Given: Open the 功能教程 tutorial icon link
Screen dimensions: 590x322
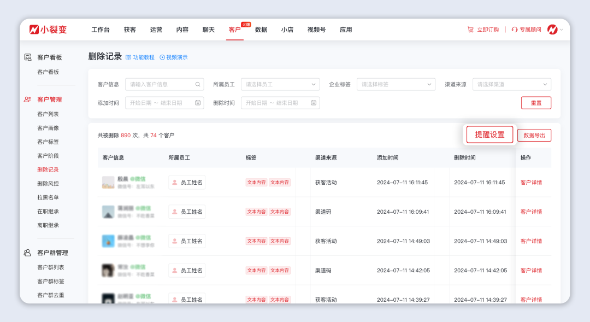Looking at the screenshot, I should tap(128, 57).
